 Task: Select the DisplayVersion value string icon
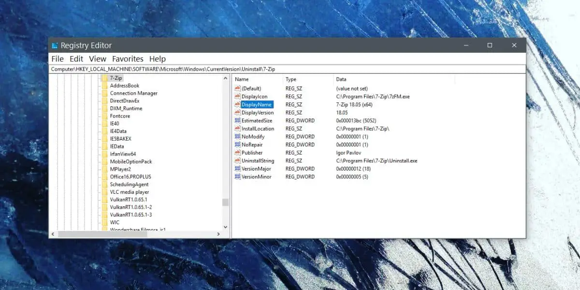pos(237,113)
